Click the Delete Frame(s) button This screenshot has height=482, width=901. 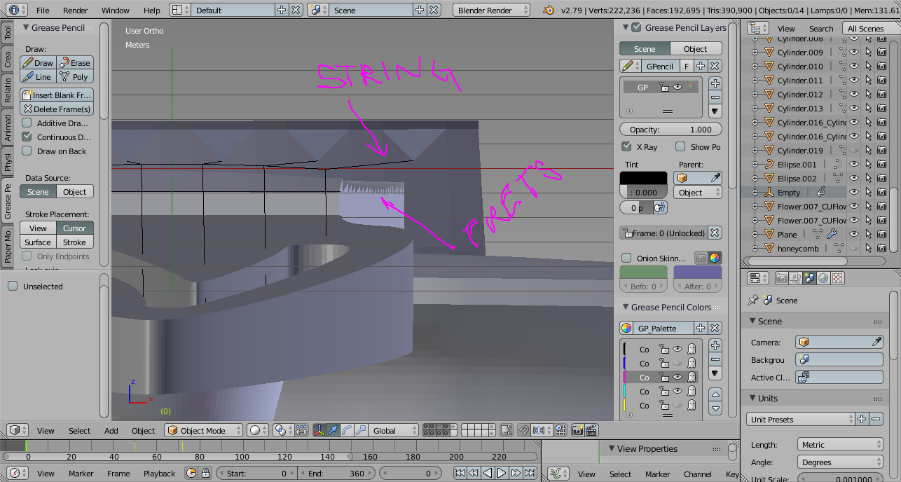pyautogui.click(x=57, y=109)
